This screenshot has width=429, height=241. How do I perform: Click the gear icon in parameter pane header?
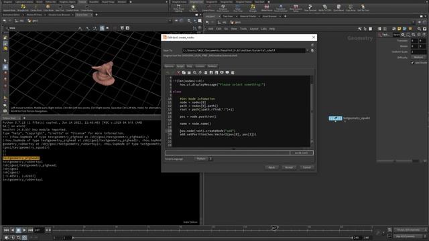click(403, 35)
